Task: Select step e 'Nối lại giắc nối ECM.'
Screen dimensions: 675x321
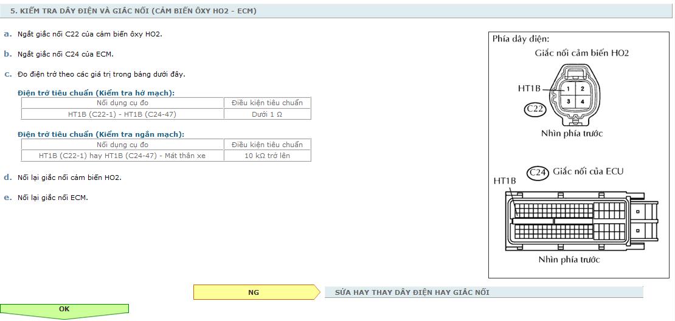Action: pos(52,198)
